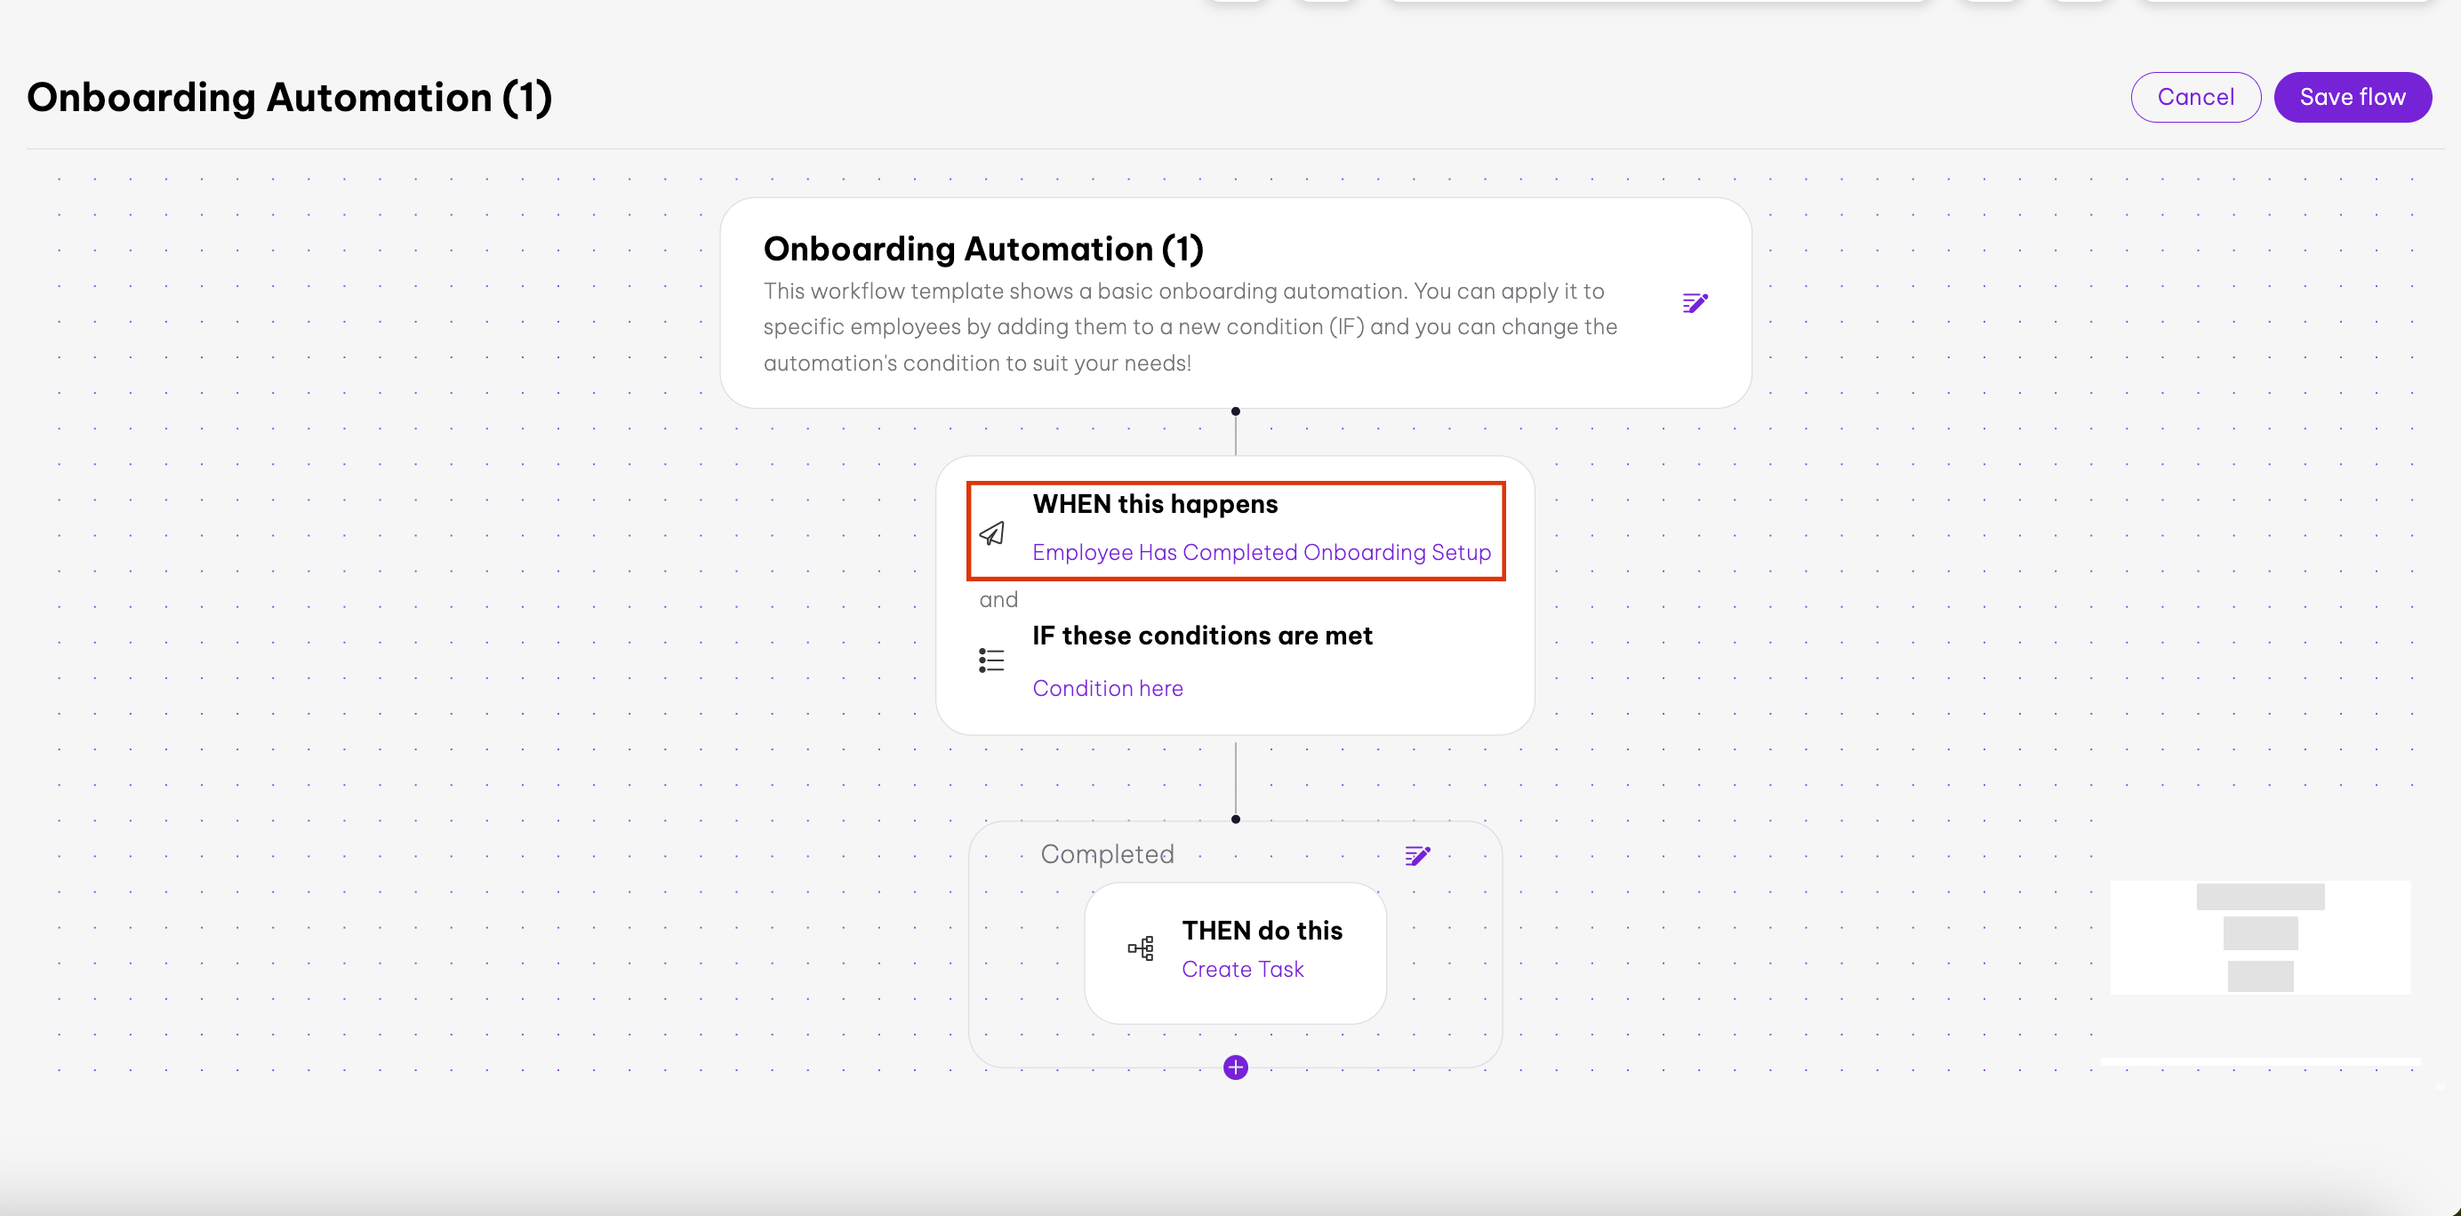Click the Completed stage label
Viewport: 2461px width, 1216px height.
(x=1106, y=854)
